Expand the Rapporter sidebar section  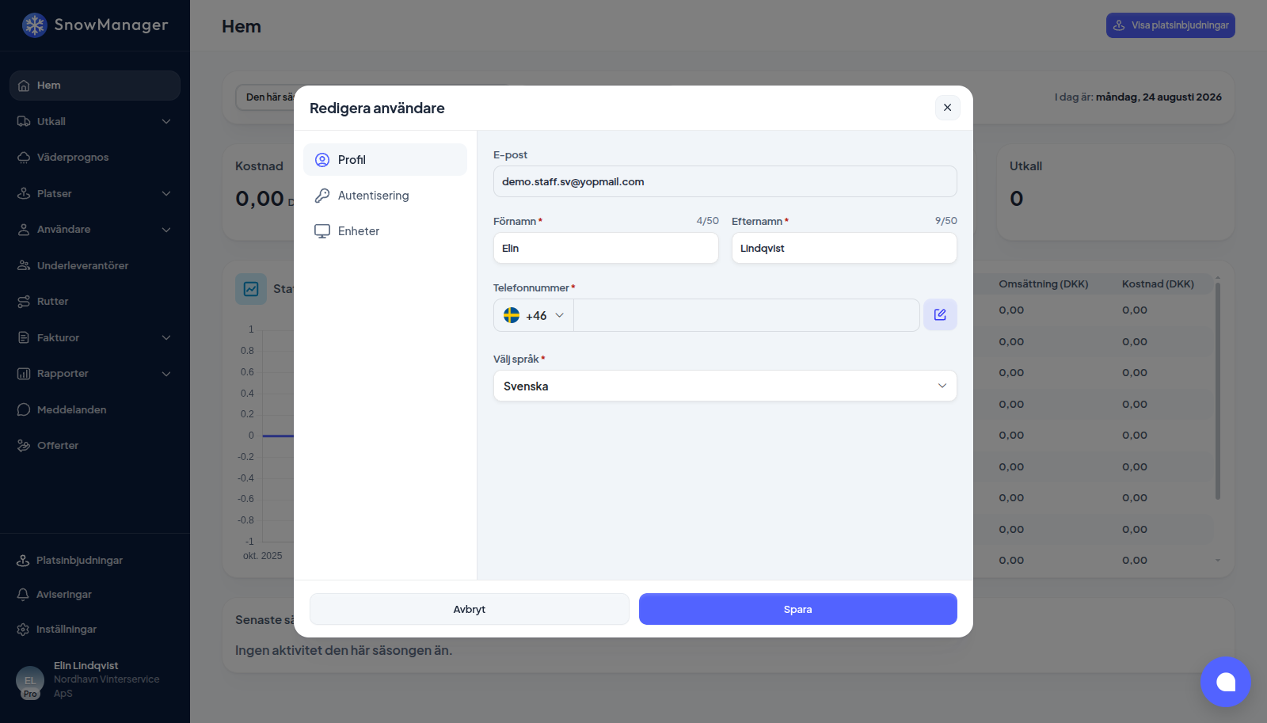point(95,373)
